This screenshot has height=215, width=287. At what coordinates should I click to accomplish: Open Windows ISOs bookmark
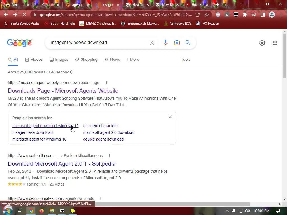pyautogui.click(x=178, y=24)
